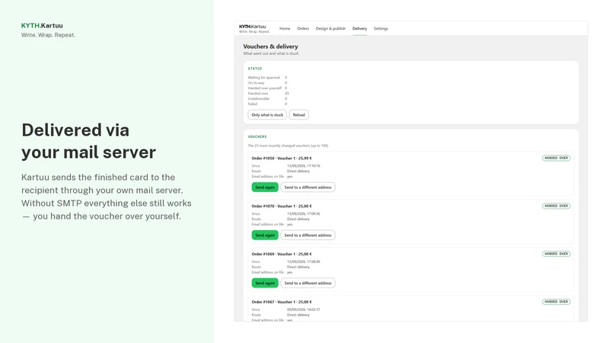
Task: Click the 13/09/2026, 17:08:49 timestamp
Action: [303, 261]
